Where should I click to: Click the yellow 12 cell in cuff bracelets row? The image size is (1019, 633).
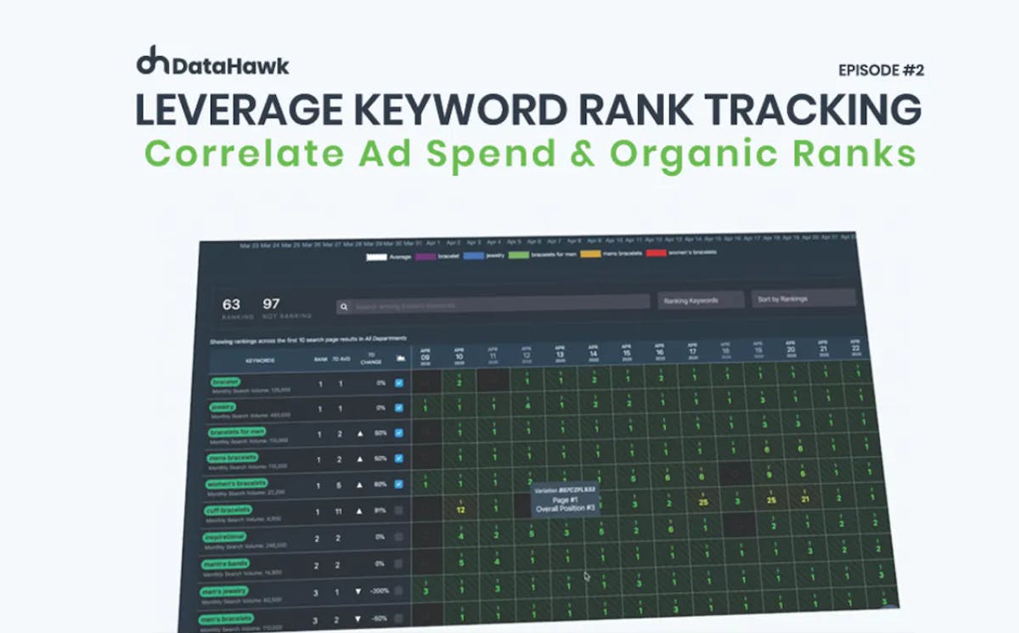click(x=460, y=509)
